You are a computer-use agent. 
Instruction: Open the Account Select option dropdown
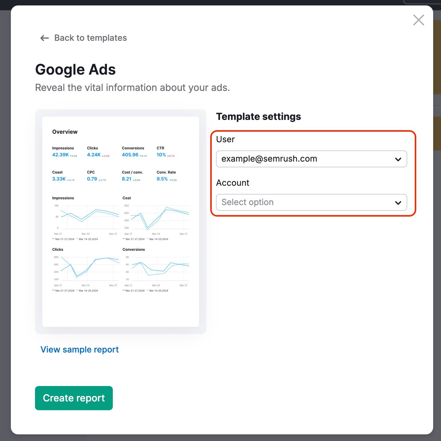[311, 202]
